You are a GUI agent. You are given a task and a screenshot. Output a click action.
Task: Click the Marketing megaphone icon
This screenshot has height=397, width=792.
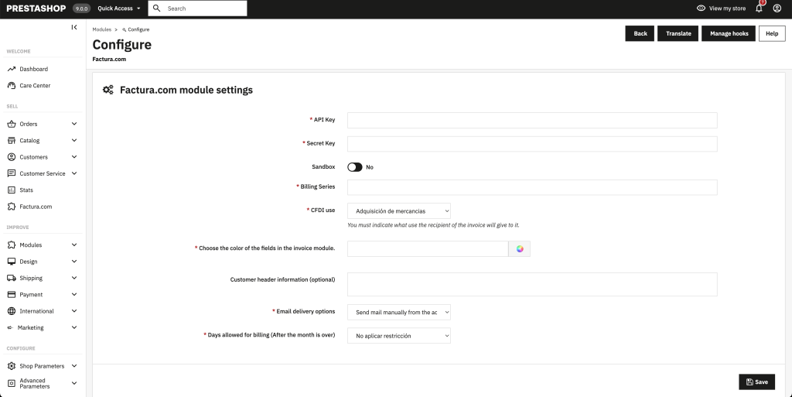(10, 328)
